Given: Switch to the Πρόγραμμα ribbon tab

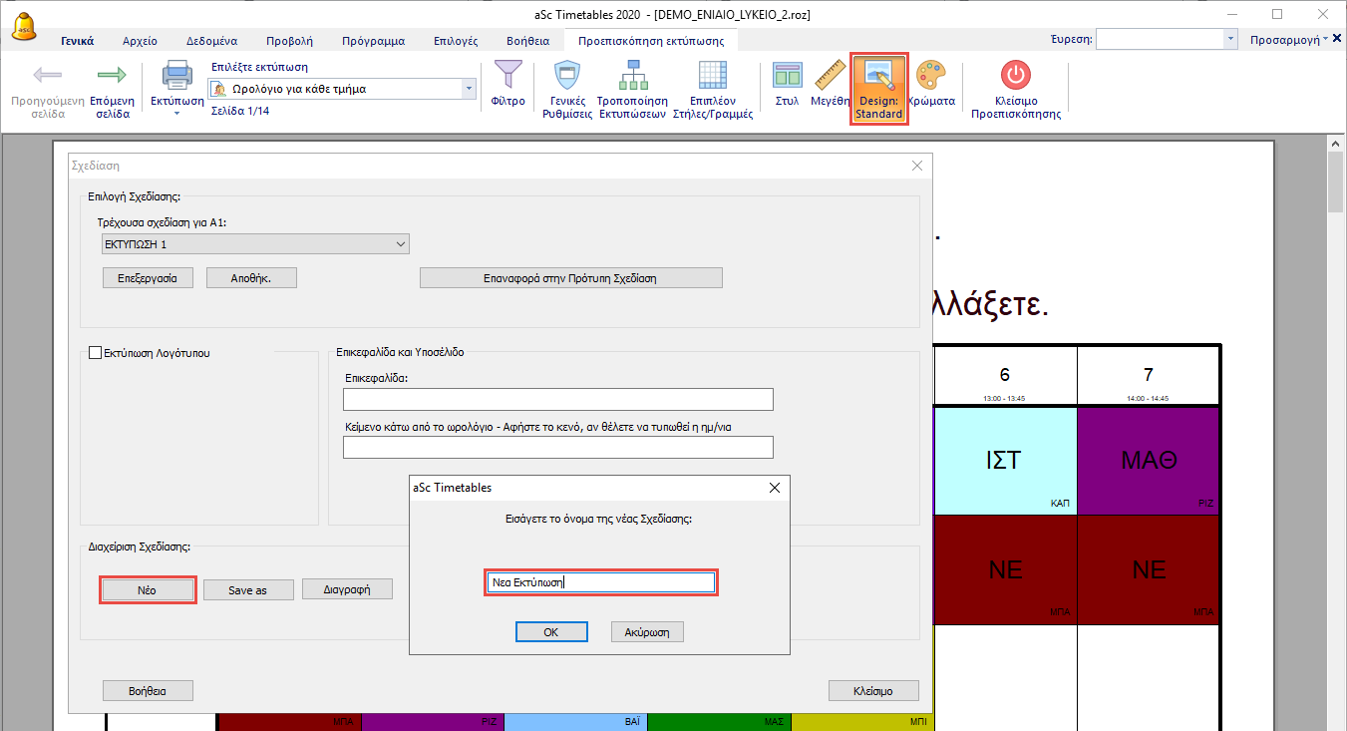Looking at the screenshot, I should 373,41.
